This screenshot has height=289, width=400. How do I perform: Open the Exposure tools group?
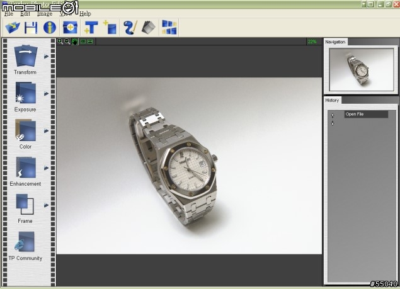pos(25,93)
